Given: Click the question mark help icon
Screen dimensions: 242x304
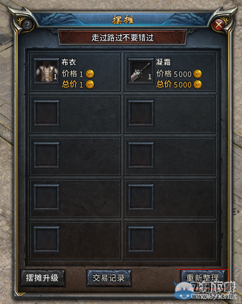Looking at the screenshot, I should pos(27,25).
